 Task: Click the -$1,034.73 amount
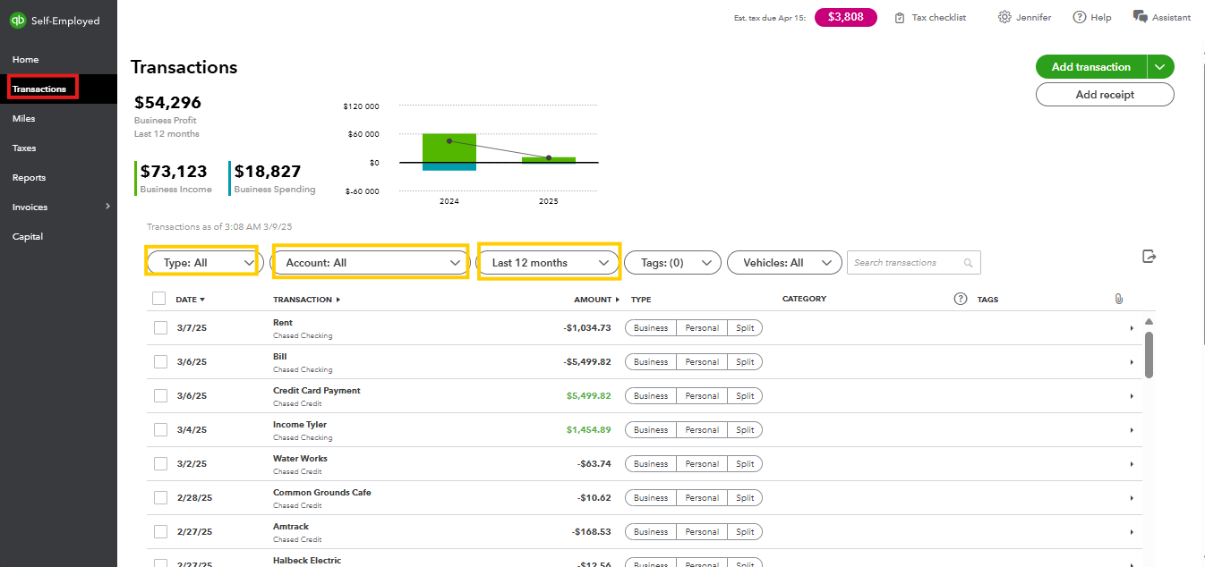tap(587, 328)
